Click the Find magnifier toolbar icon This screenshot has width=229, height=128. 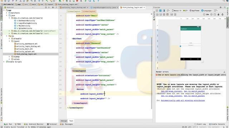(x=31, y=1)
